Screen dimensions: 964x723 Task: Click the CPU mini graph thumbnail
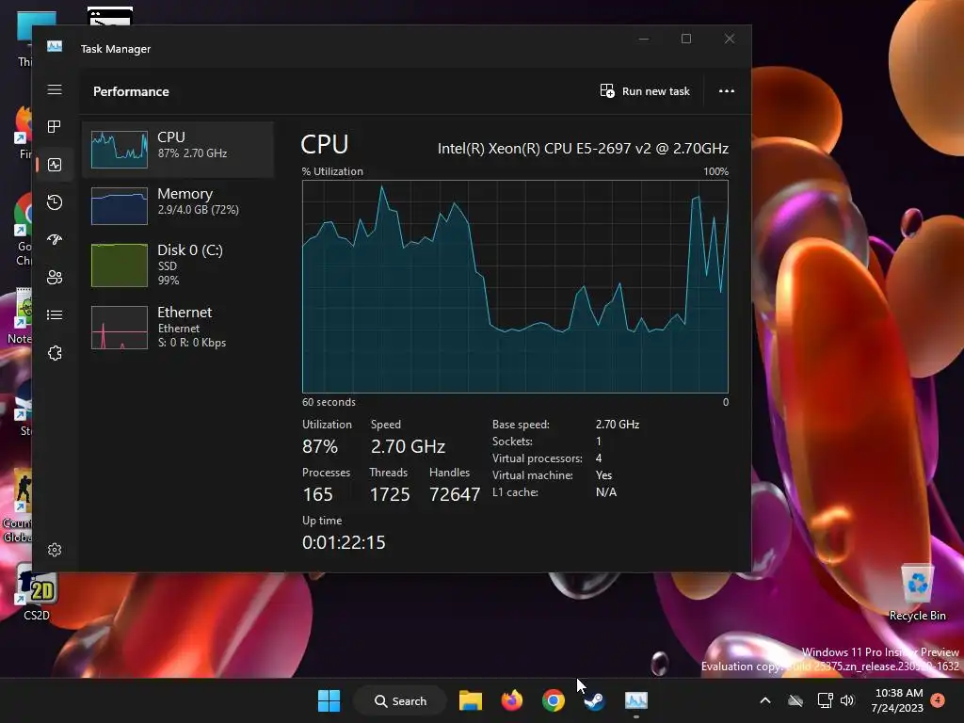pyautogui.click(x=120, y=150)
